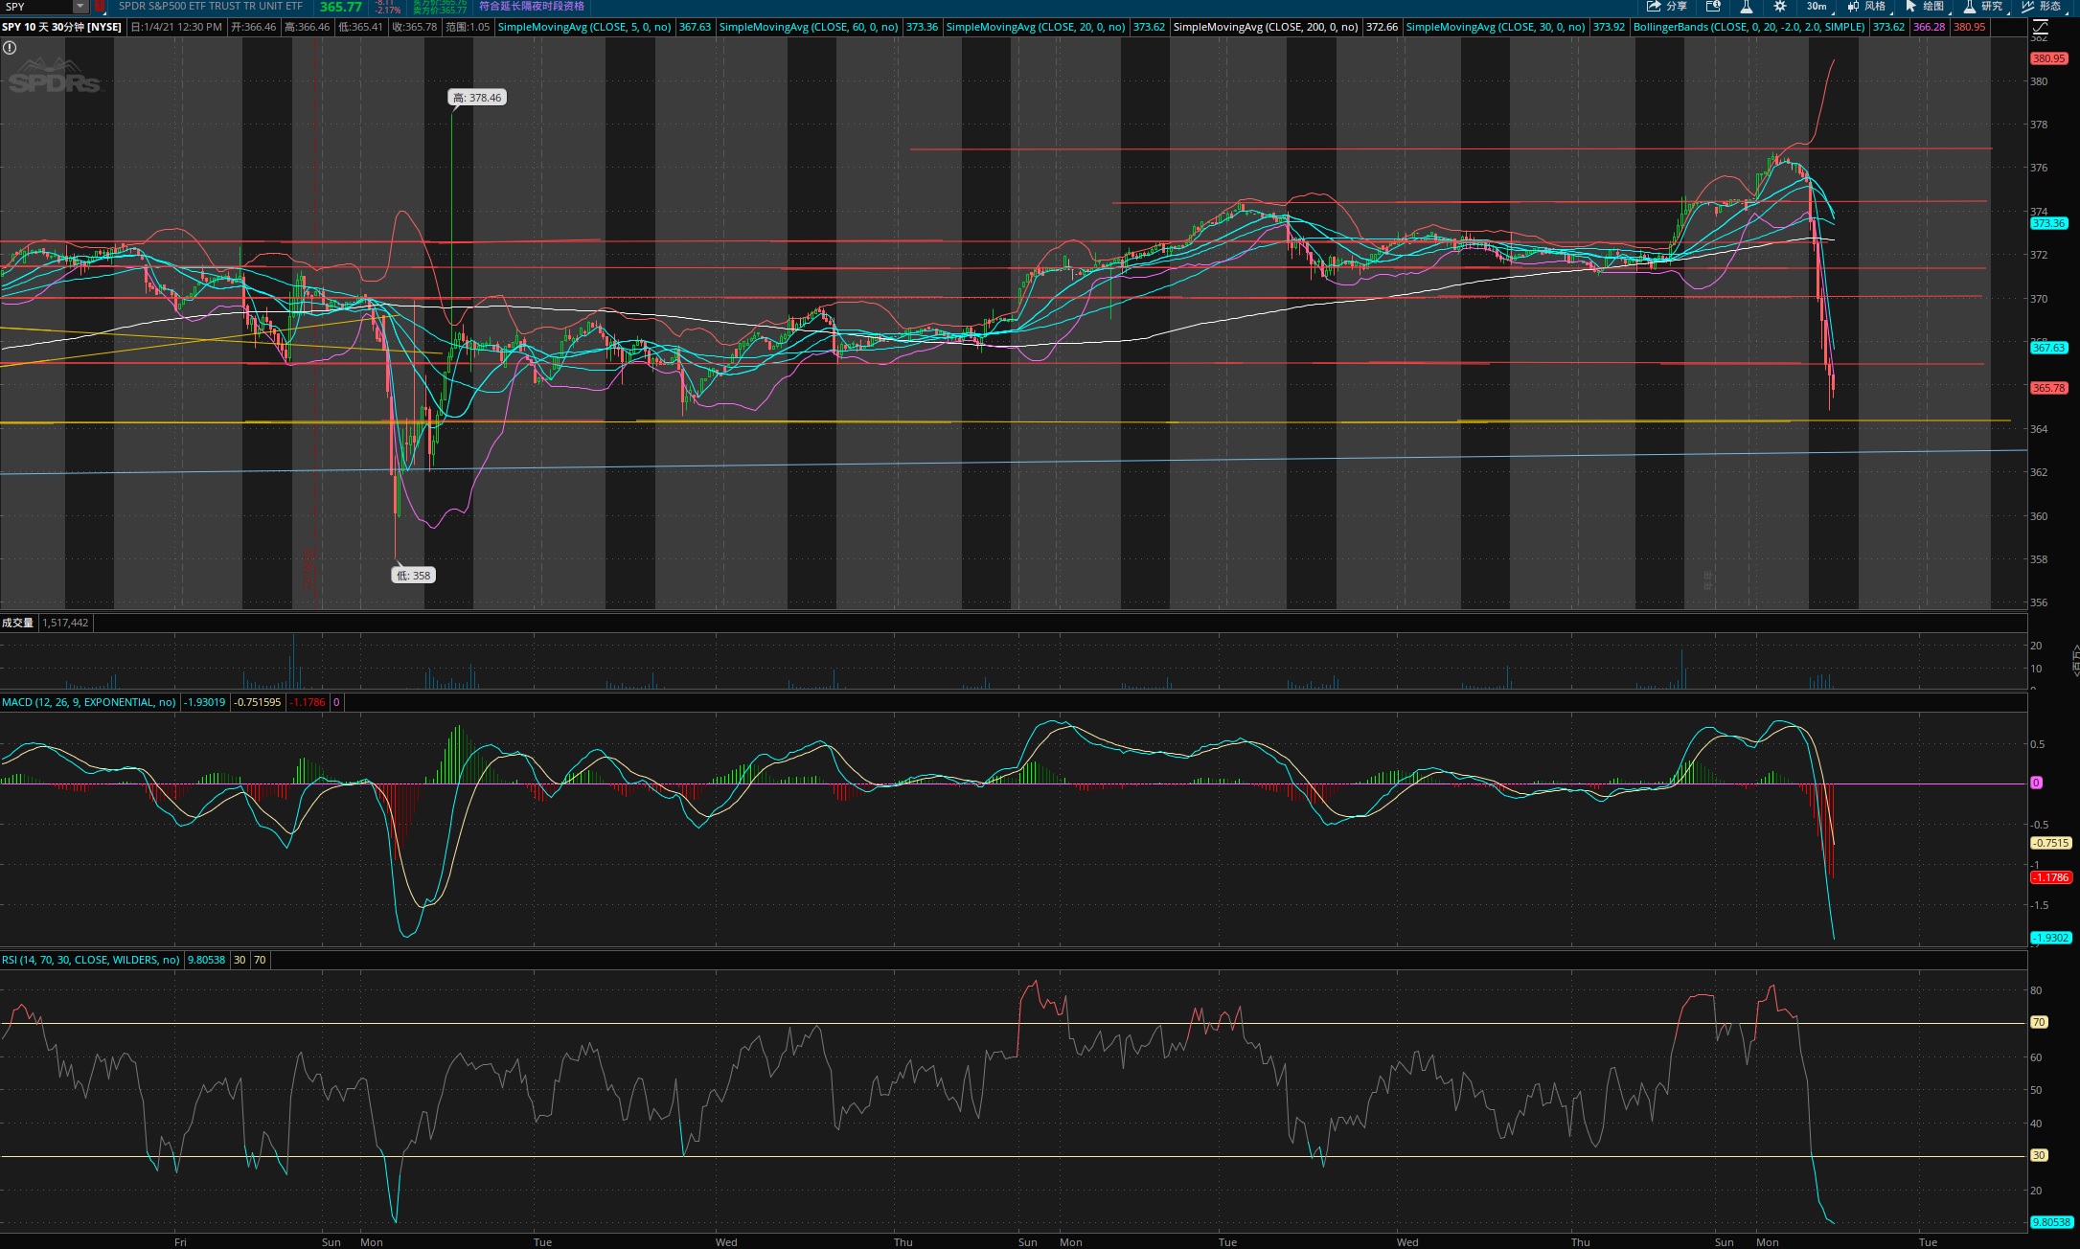Click the 380.95 red price axis tag
This screenshot has height=1249, width=2080.
click(x=2048, y=58)
